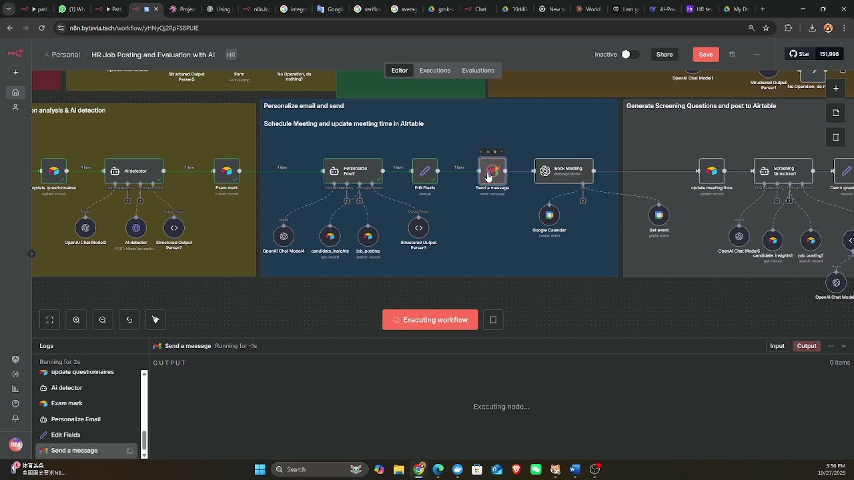Switch to the Executions tab
854x480 pixels.
[x=434, y=71]
